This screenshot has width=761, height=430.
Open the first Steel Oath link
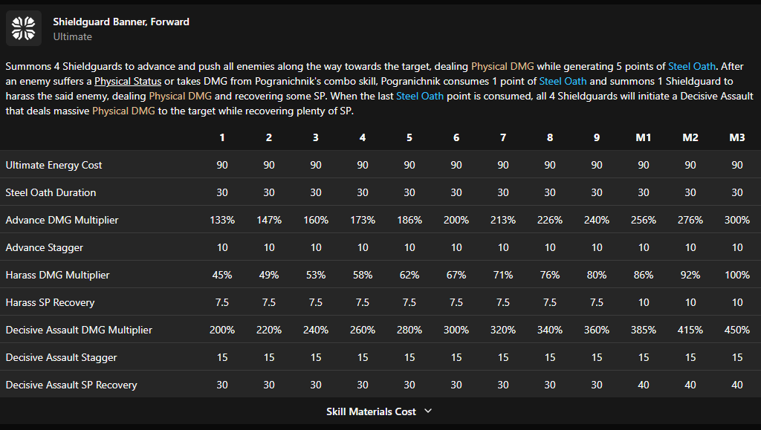pos(692,66)
